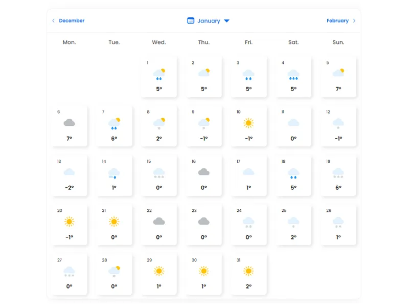Go to next month February

click(337, 21)
